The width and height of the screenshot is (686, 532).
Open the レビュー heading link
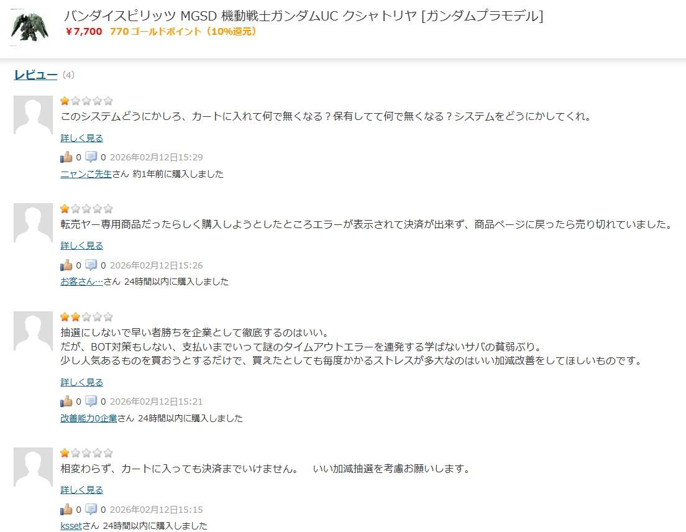35,75
